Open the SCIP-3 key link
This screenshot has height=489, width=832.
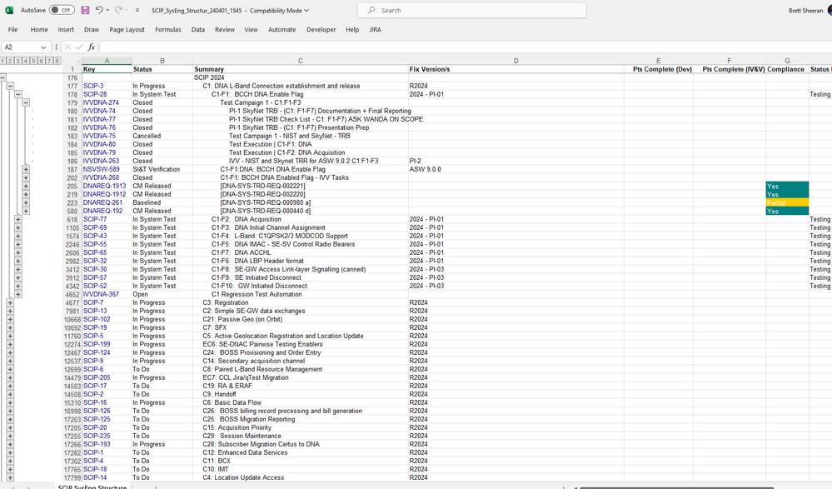93,86
